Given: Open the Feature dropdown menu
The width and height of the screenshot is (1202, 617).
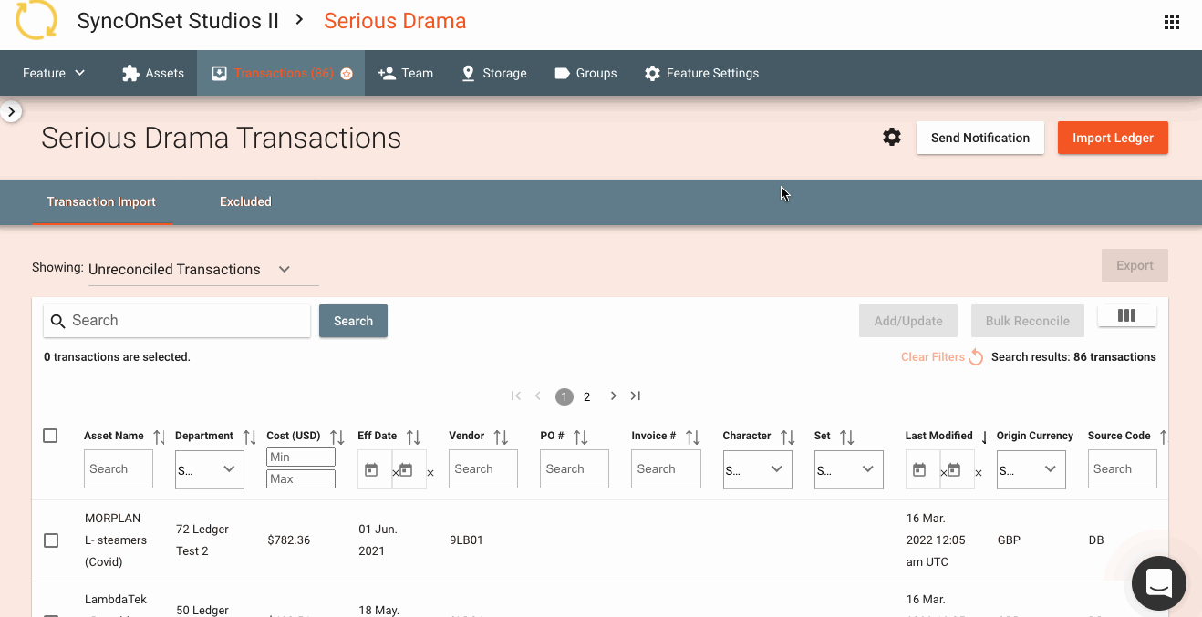Looking at the screenshot, I should coord(54,73).
